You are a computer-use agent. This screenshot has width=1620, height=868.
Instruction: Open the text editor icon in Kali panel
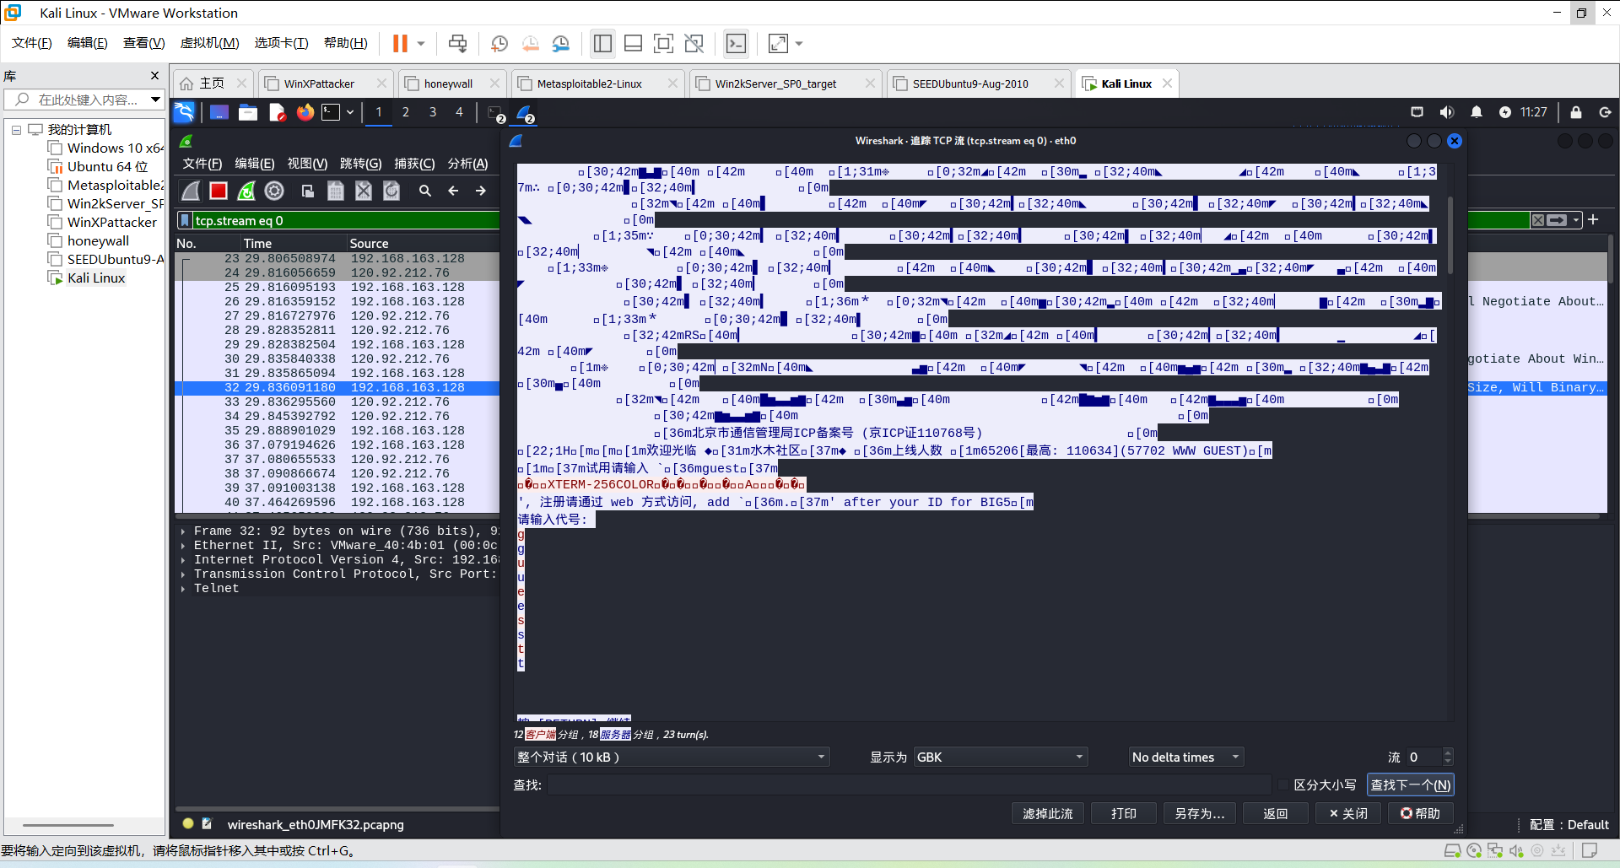pyautogui.click(x=277, y=112)
